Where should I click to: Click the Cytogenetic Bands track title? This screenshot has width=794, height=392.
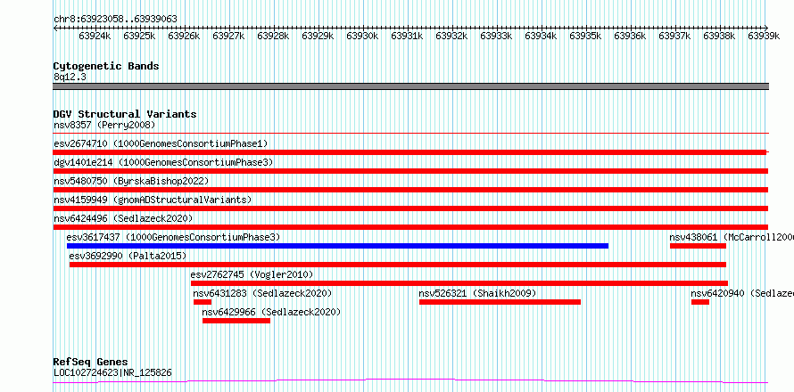[106, 66]
